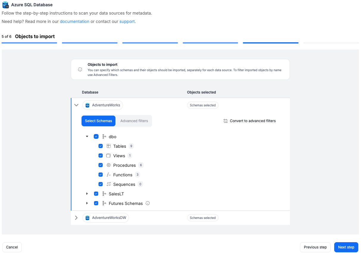Screen dimensions: 361x255
Task: Toggle the SalesLT schema checkbox
Action: [x=96, y=194]
